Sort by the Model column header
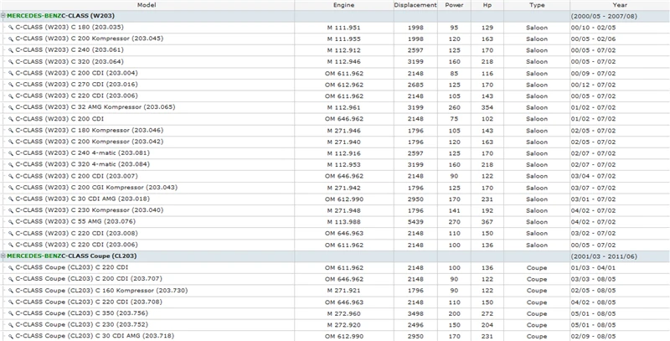The image size is (670, 341). pos(147,5)
